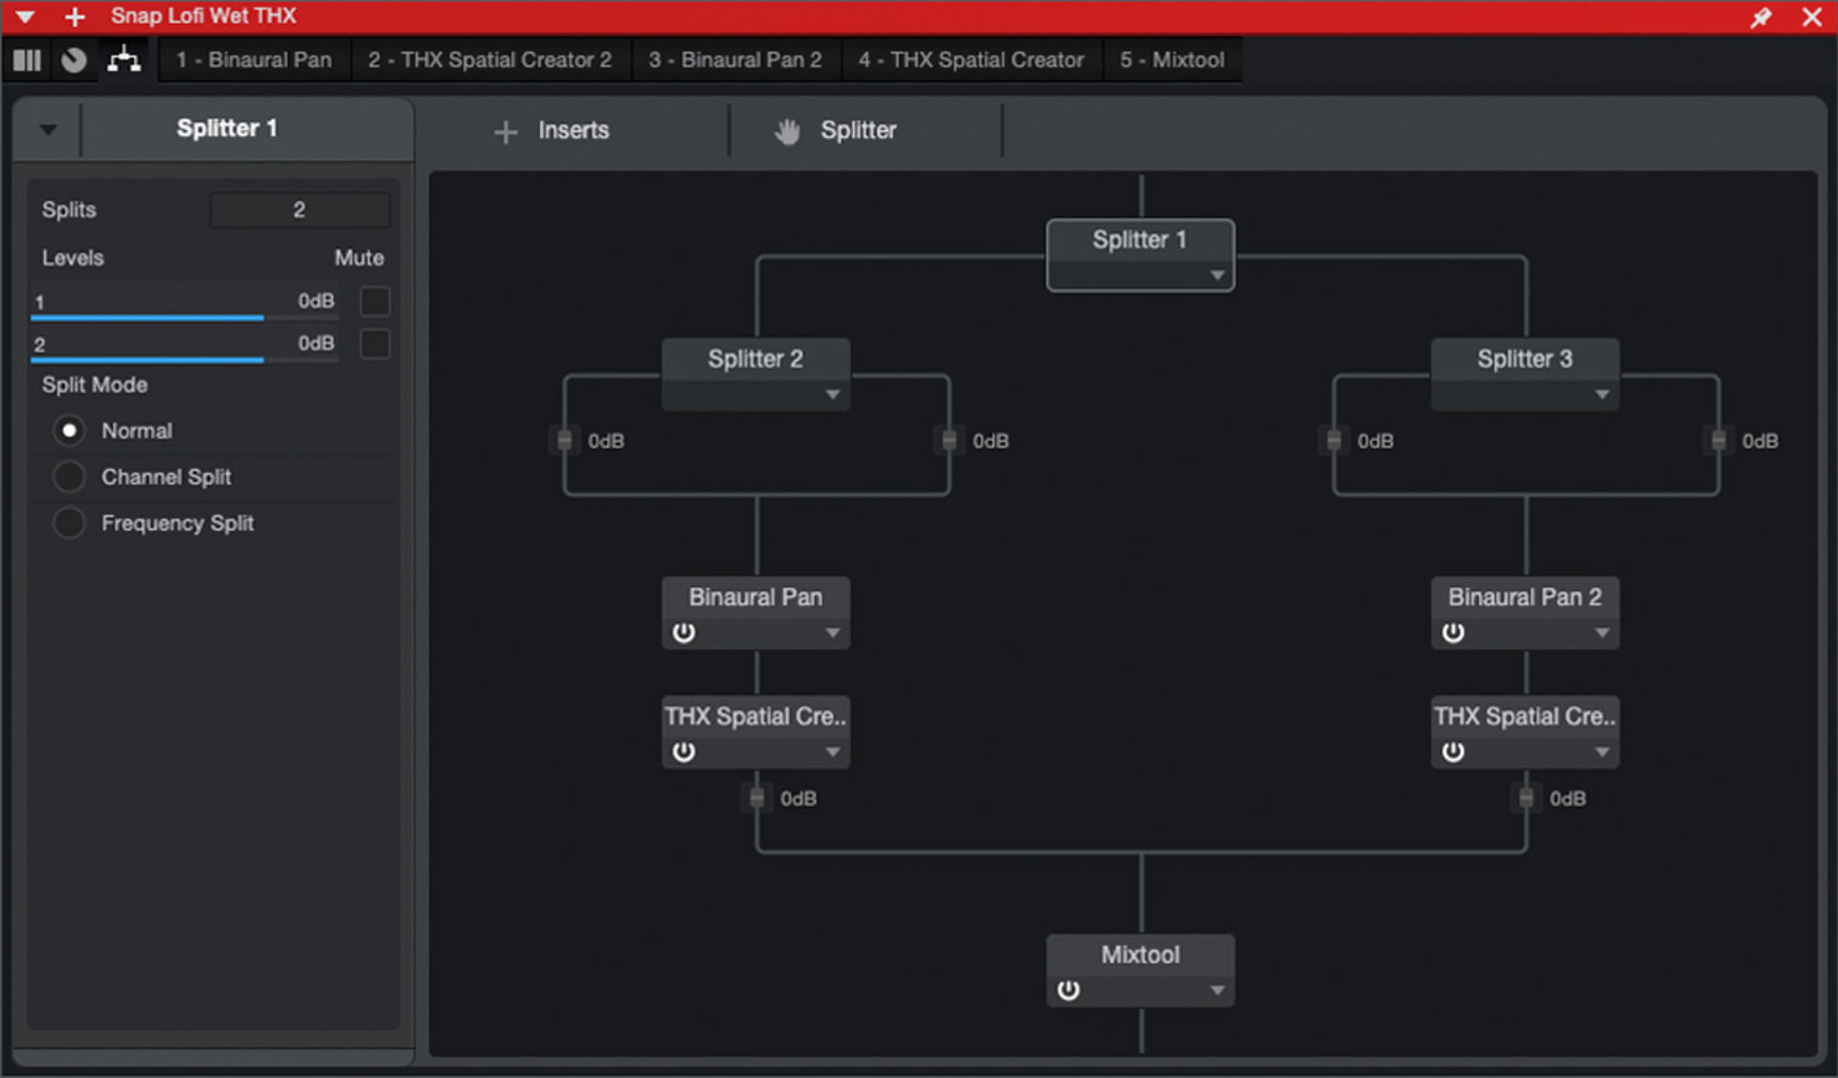Enable the Mute checkbox for level 1
The height and width of the screenshot is (1078, 1838).
pos(374,301)
